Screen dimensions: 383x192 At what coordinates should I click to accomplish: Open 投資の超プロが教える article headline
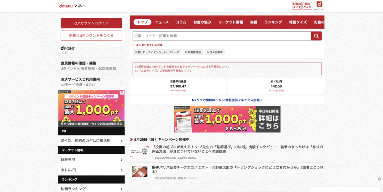point(237,149)
